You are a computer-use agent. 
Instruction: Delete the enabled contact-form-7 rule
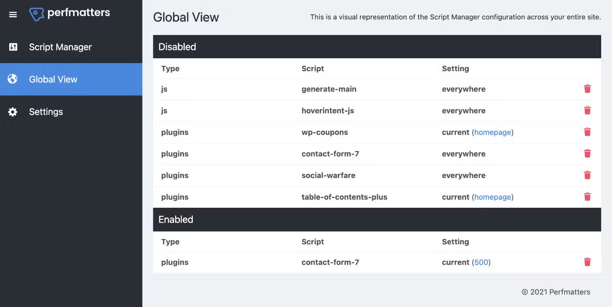[x=587, y=262]
